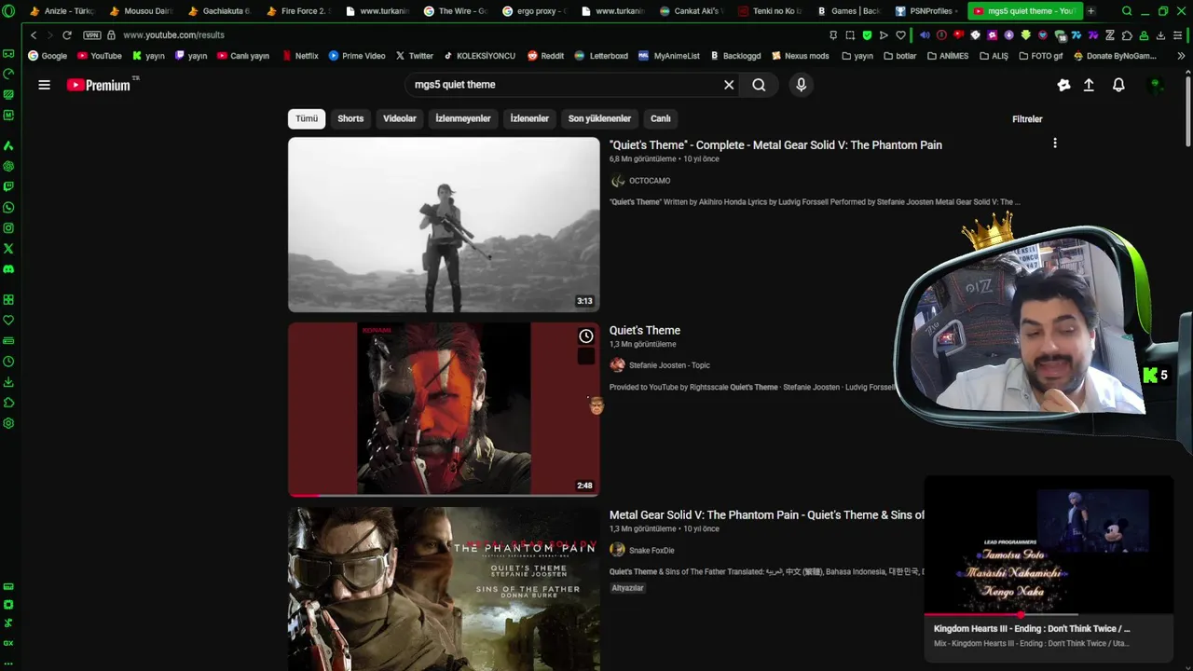Open X panel in Opera sidebar
This screenshot has height=671, width=1193.
[x=8, y=249]
